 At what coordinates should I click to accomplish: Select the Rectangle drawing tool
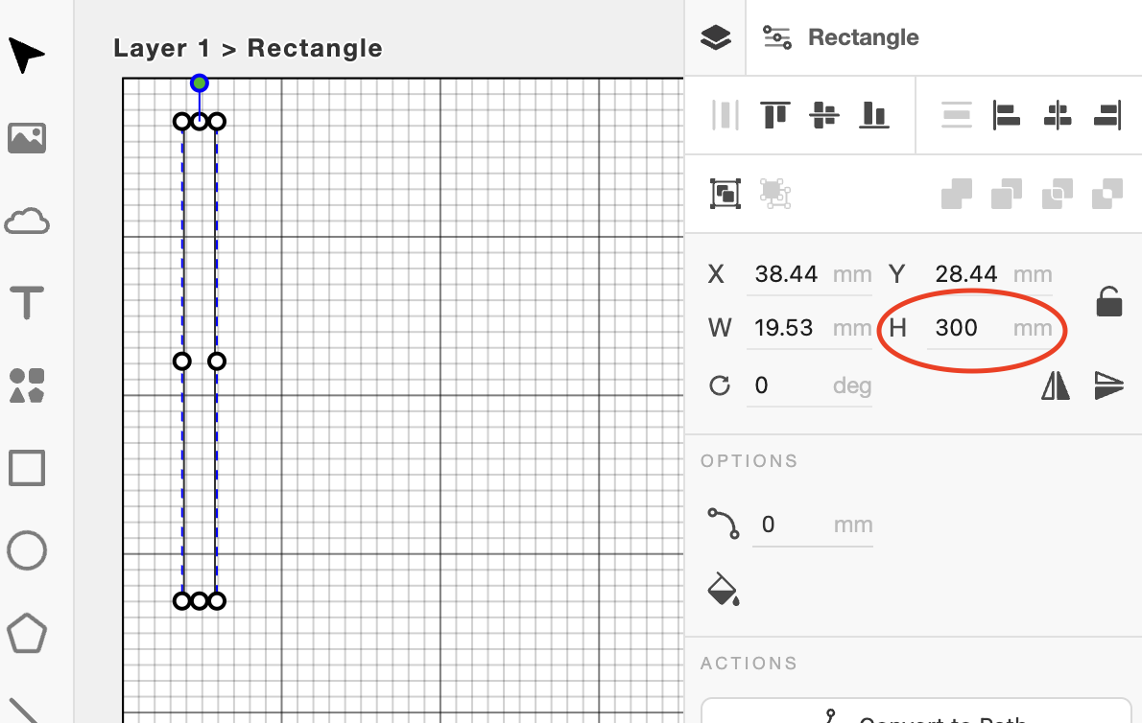click(27, 469)
